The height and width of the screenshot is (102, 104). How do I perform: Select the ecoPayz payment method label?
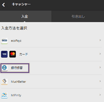pos(16,41)
